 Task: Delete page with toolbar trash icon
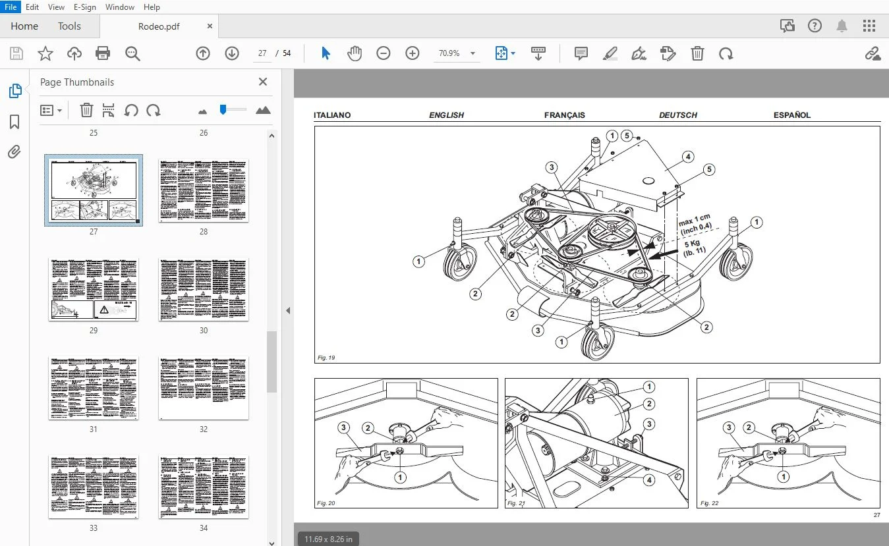point(697,53)
